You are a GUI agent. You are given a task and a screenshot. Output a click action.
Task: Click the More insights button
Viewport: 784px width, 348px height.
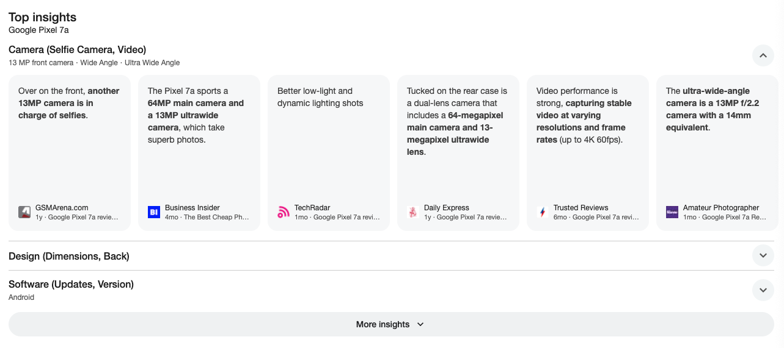click(391, 324)
